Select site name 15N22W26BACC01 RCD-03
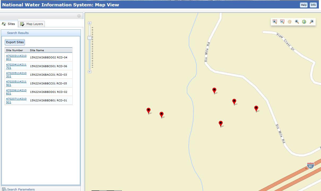The width and height of the screenshot is (321, 191). click(49, 75)
